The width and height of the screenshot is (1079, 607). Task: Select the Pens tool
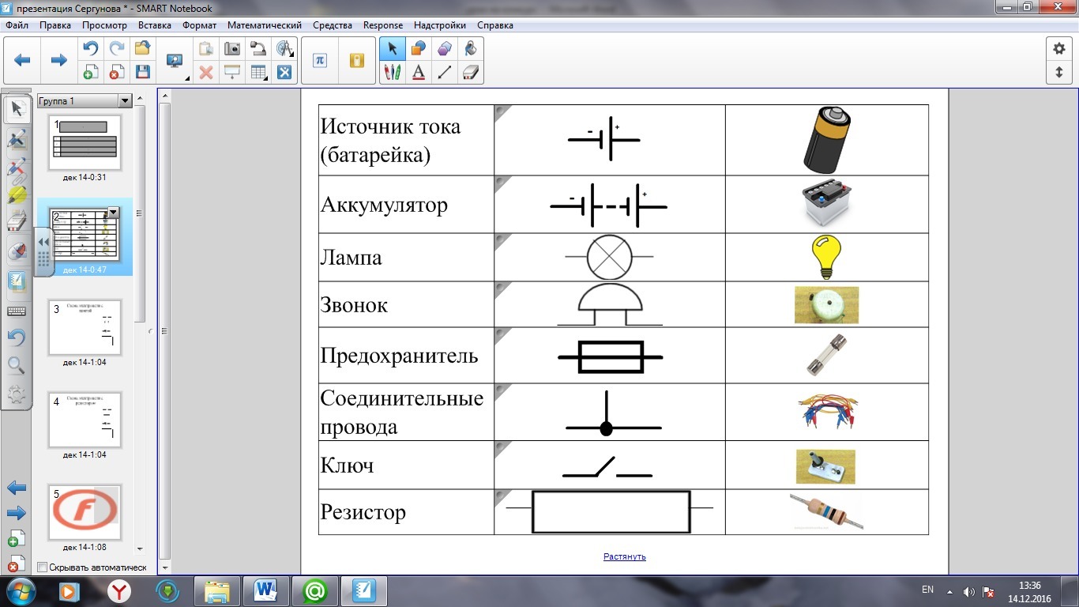(393, 73)
